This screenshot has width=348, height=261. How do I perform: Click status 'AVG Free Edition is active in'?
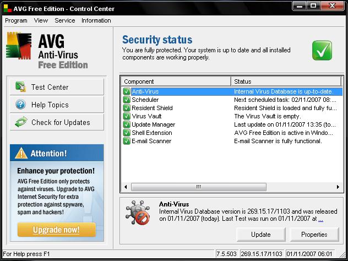click(284, 133)
